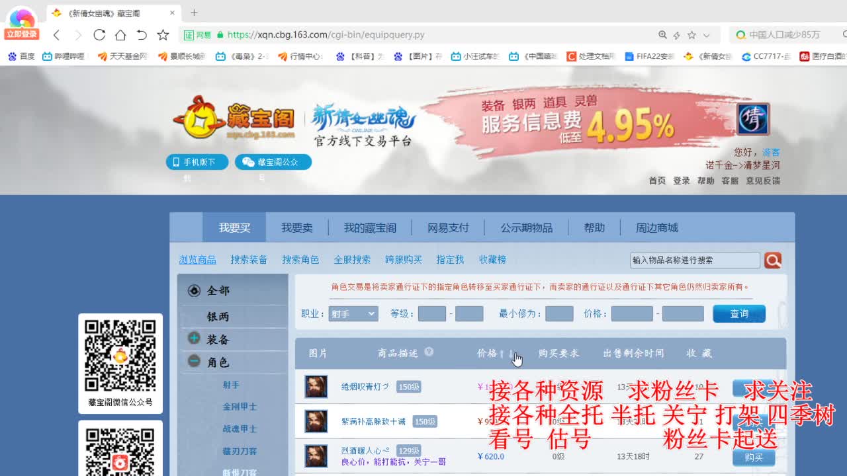Select the 全服搜索 submenu link
Viewport: 847px width, 476px height.
[x=352, y=260]
